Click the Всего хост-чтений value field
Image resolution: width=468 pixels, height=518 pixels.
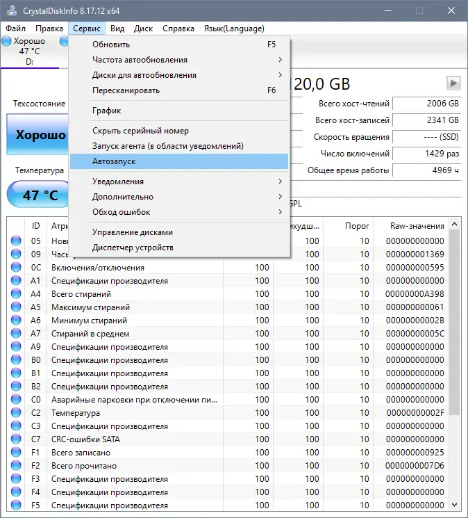pos(427,104)
